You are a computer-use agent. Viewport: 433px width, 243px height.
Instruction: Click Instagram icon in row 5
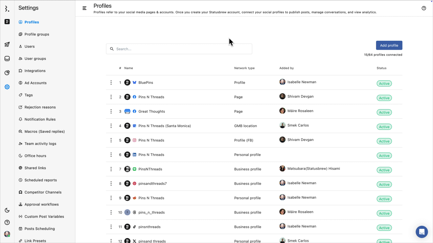tap(134, 140)
